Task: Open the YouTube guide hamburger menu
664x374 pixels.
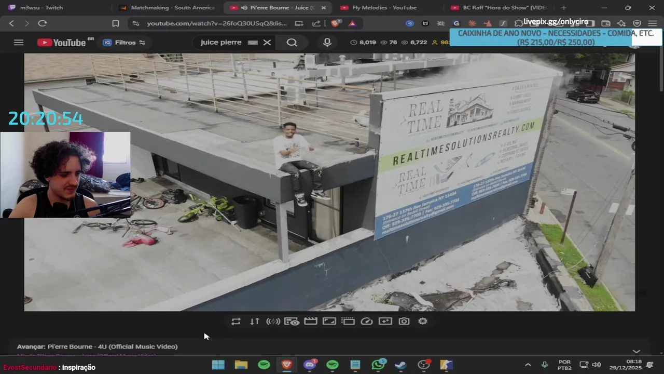Action: point(19,43)
